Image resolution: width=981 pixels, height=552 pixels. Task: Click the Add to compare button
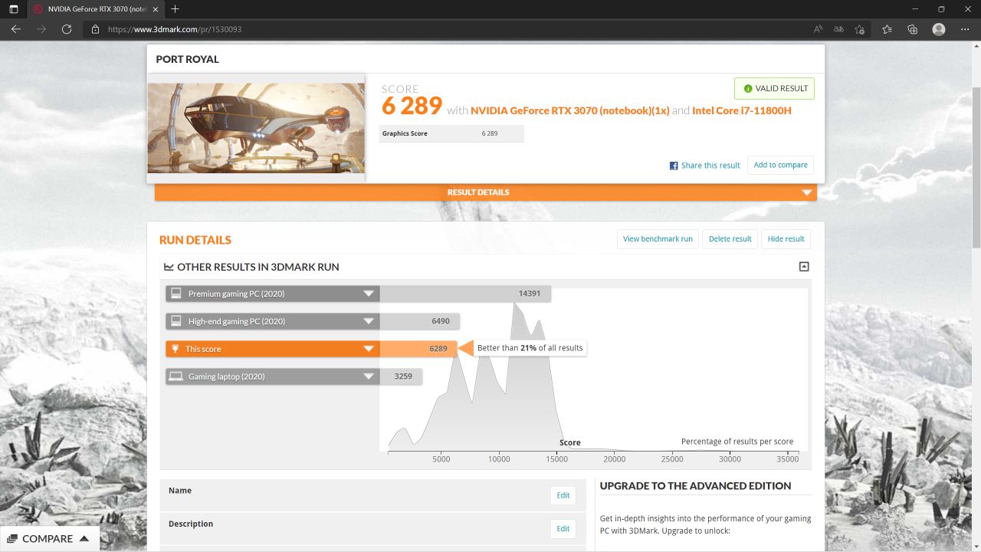[780, 165]
